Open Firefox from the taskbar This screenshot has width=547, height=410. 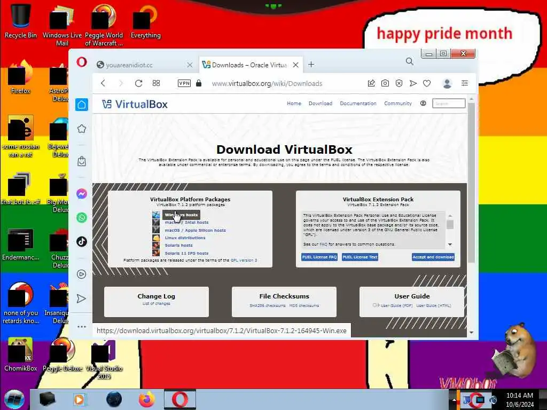pos(147,399)
